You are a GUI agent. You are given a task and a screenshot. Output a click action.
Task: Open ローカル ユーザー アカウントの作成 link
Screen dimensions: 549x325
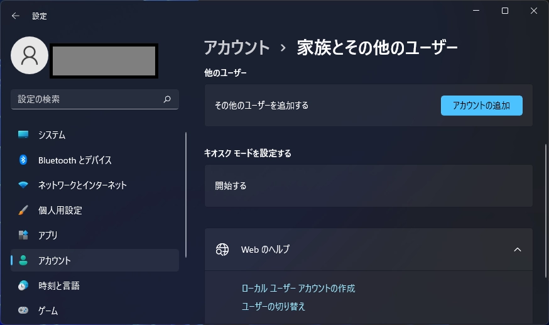[x=298, y=289]
